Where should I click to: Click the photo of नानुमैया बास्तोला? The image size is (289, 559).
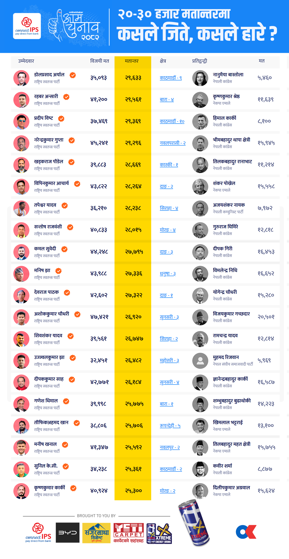pos(200,78)
